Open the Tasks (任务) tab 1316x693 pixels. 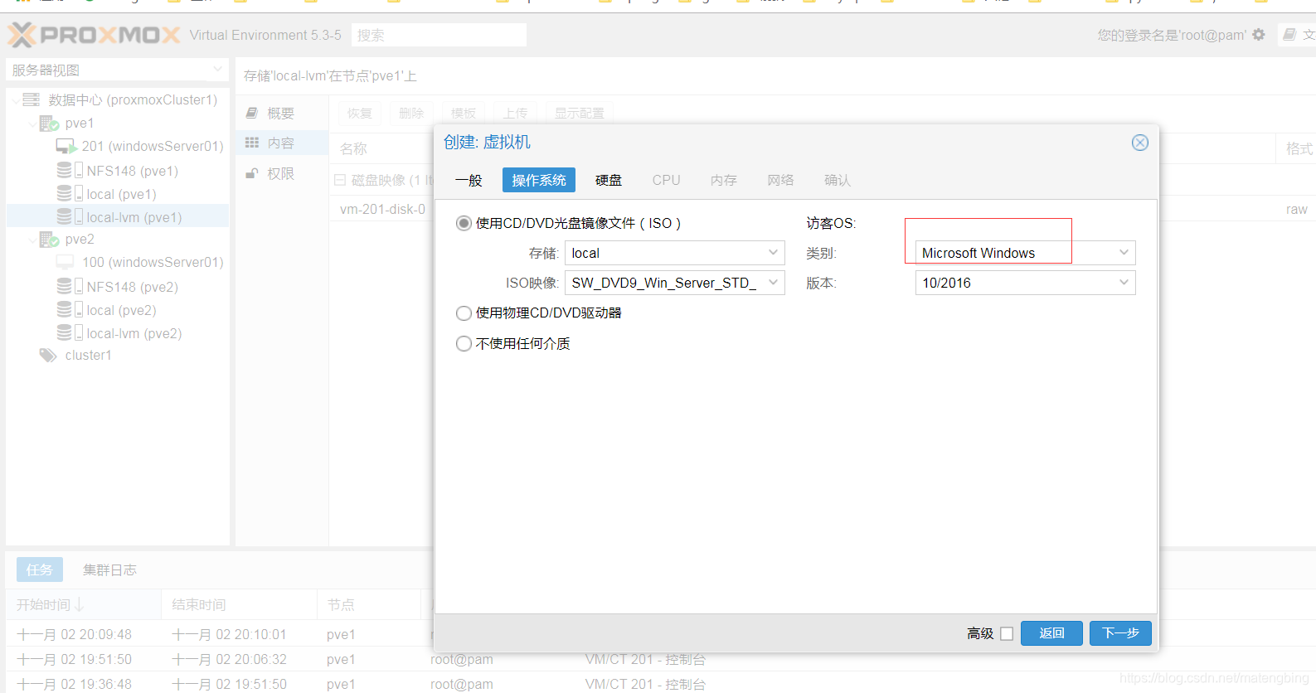click(39, 569)
